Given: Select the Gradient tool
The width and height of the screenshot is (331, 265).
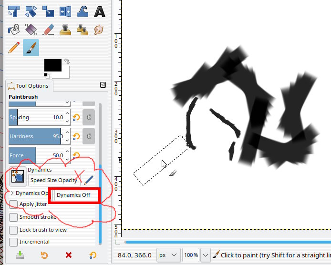Looking at the screenshot, I should (31, 30).
